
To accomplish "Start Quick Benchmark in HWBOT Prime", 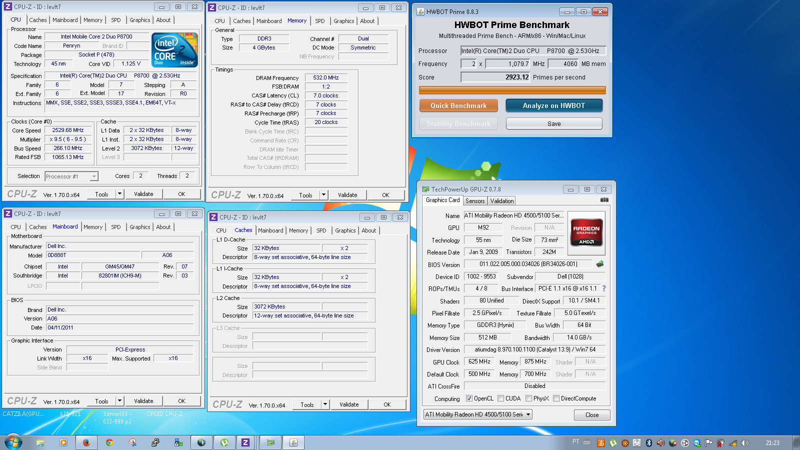I will pyautogui.click(x=458, y=105).
